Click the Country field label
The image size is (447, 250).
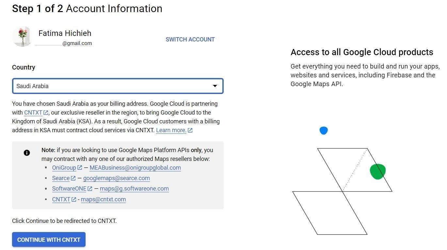[24, 67]
